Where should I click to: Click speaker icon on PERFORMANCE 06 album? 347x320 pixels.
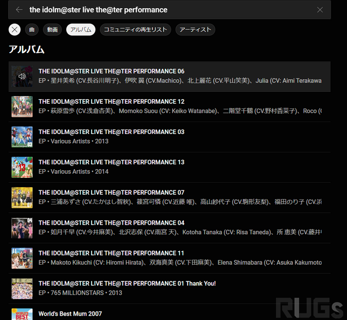(x=22, y=76)
